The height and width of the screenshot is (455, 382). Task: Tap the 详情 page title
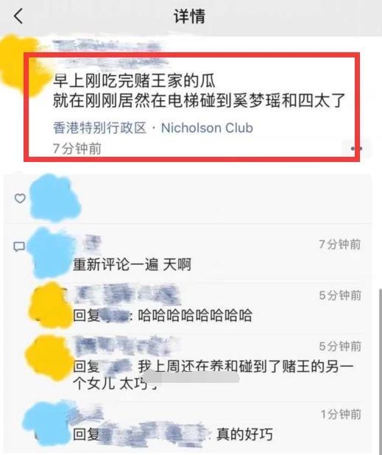click(x=190, y=16)
